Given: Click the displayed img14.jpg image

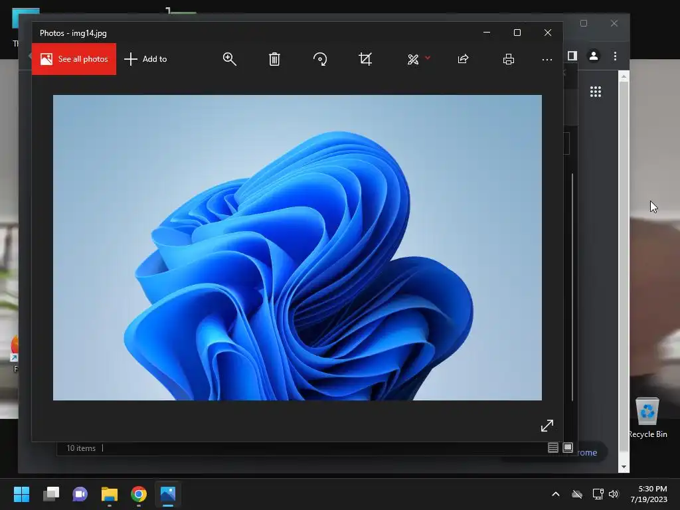Looking at the screenshot, I should tap(297, 248).
